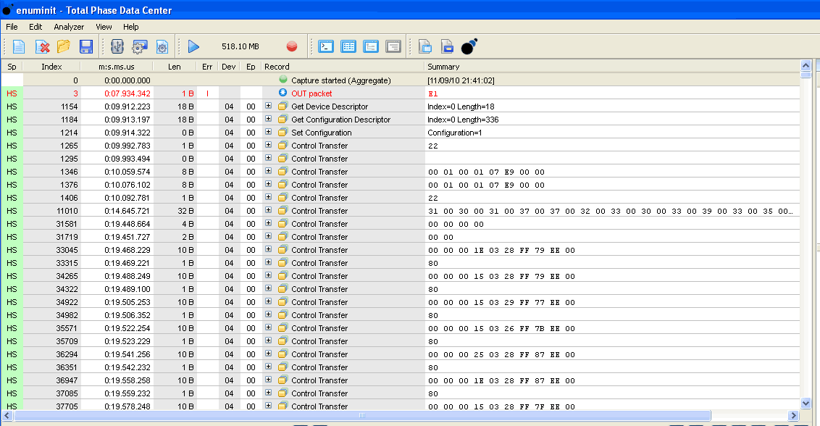Image resolution: width=820 pixels, height=426 pixels.
Task: Click the vertical scrollbar up arrow
Action: pos(806,65)
